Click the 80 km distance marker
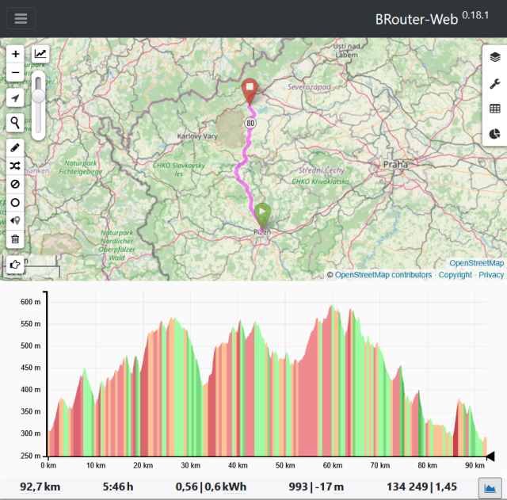Screen dimensions: 507x500 click(250, 123)
